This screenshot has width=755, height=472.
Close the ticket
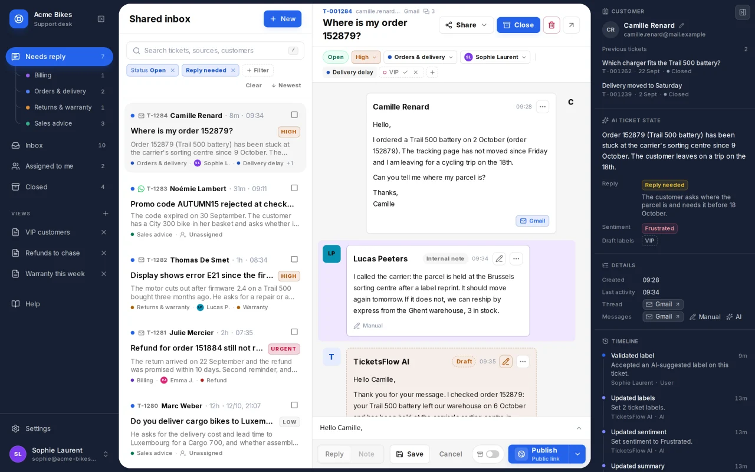click(518, 25)
